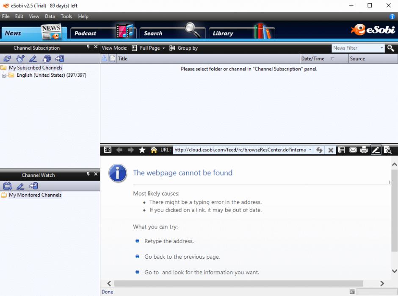Click the 'Go back to the previous page.' text
Viewport: 398px width, 296px height.
(182, 257)
